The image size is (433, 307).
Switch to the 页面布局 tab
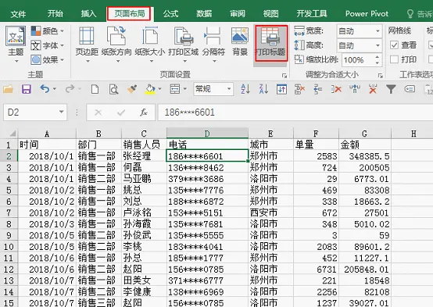pos(129,14)
